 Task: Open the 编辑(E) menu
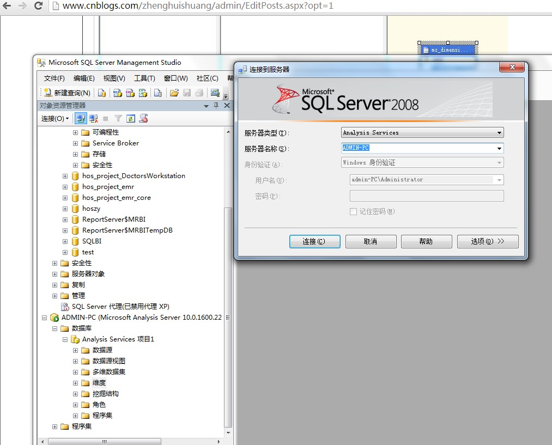pyautogui.click(x=84, y=78)
